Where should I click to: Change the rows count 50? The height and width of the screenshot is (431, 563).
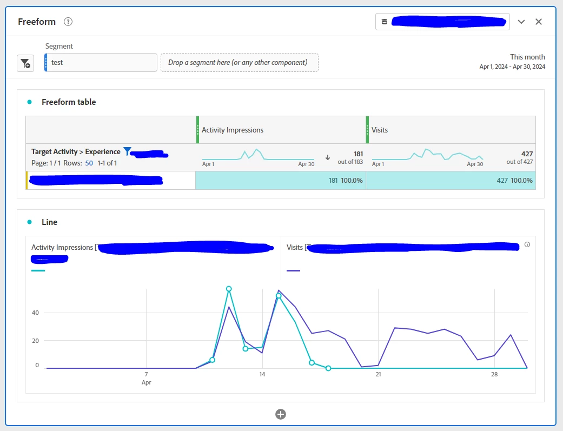pyautogui.click(x=89, y=163)
